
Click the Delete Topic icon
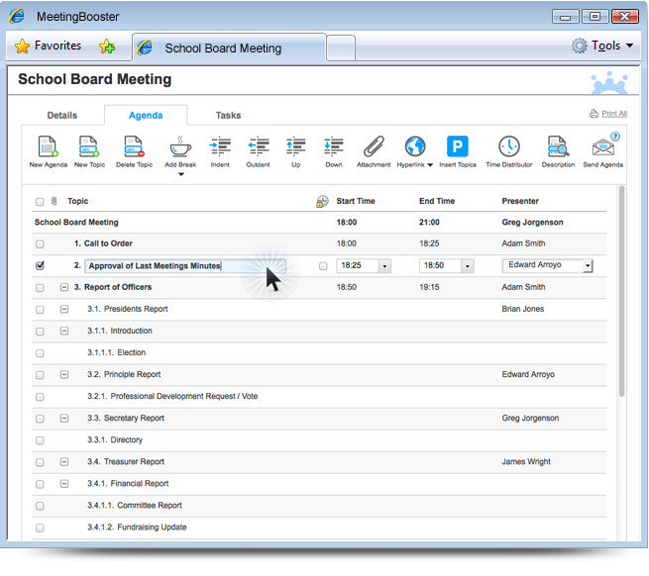click(x=134, y=146)
